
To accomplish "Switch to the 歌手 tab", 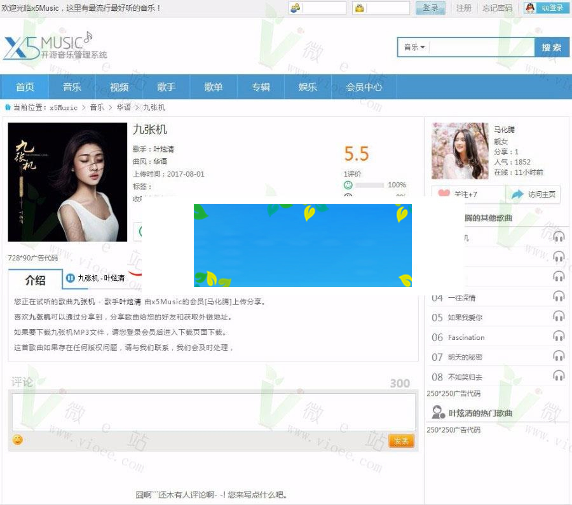I will [x=166, y=86].
